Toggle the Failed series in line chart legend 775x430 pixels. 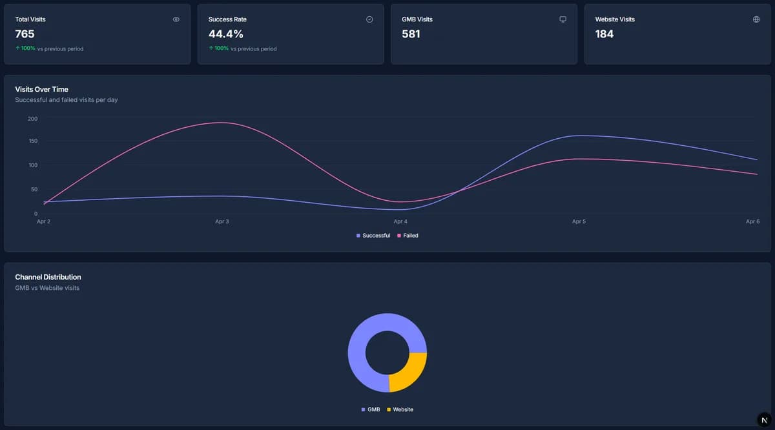[409, 235]
